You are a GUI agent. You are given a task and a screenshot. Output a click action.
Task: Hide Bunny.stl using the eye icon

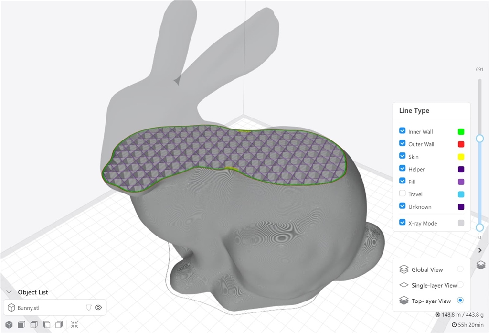[x=98, y=308]
